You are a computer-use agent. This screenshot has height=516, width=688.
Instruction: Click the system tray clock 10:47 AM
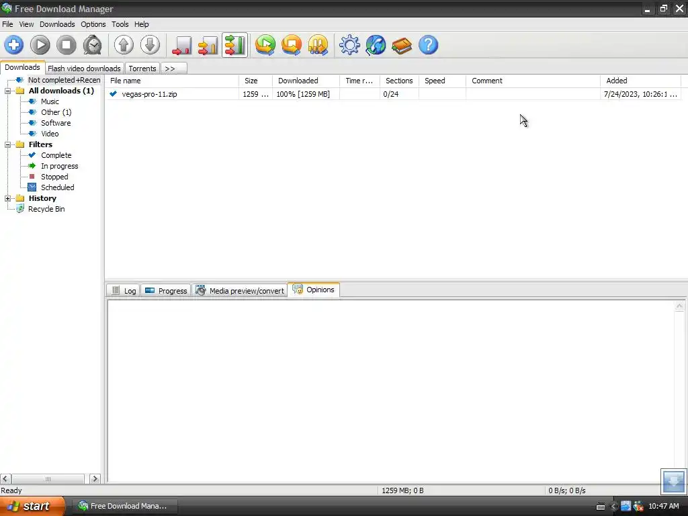pos(663,506)
